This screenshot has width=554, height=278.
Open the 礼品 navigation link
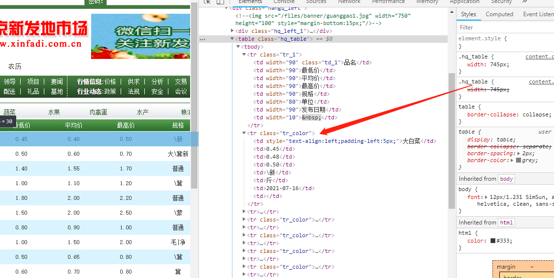pyautogui.click(x=33, y=92)
